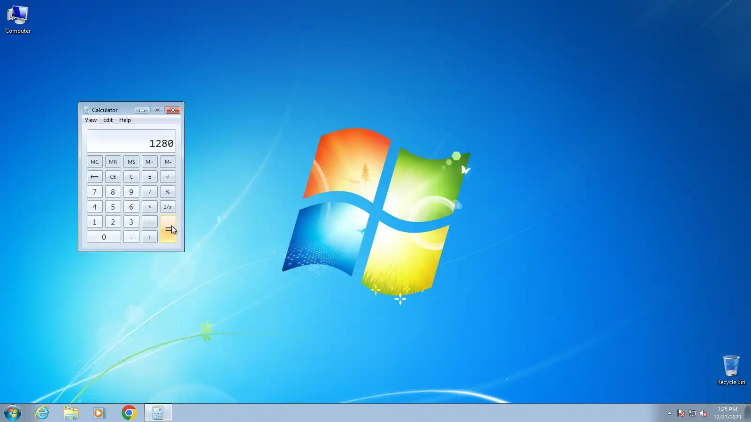Screen dimensions: 751x422
Task: Calculate the square root with √ button
Action: (168, 177)
